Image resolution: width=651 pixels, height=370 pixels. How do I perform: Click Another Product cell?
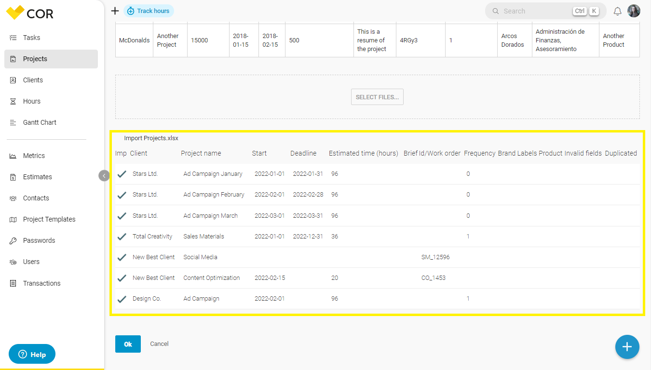[619, 40]
